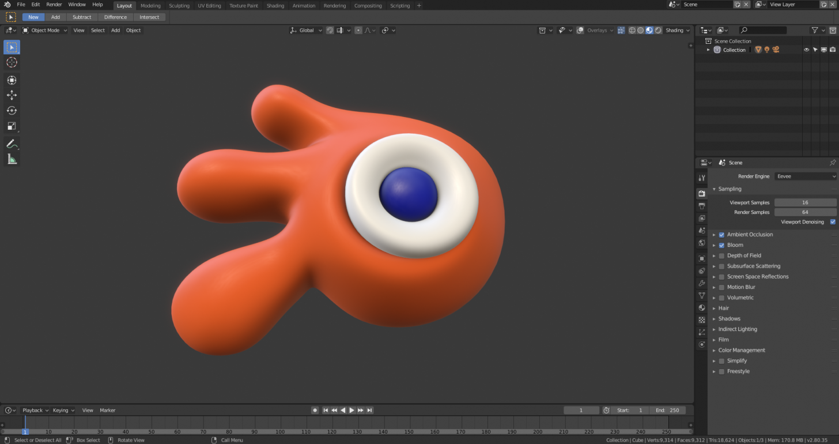Switch viewport to solid shading
Image resolution: width=839 pixels, height=444 pixels.
[641, 31]
